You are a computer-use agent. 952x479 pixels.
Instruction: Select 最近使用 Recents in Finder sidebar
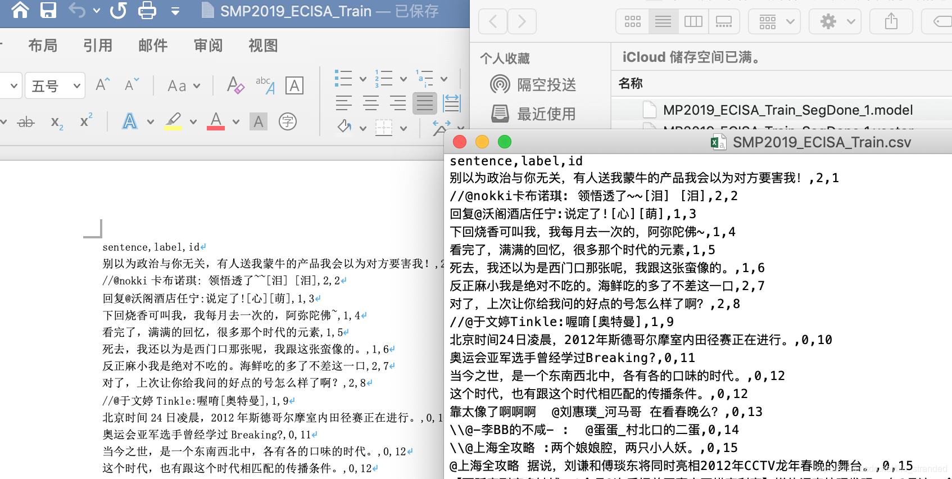point(533,114)
